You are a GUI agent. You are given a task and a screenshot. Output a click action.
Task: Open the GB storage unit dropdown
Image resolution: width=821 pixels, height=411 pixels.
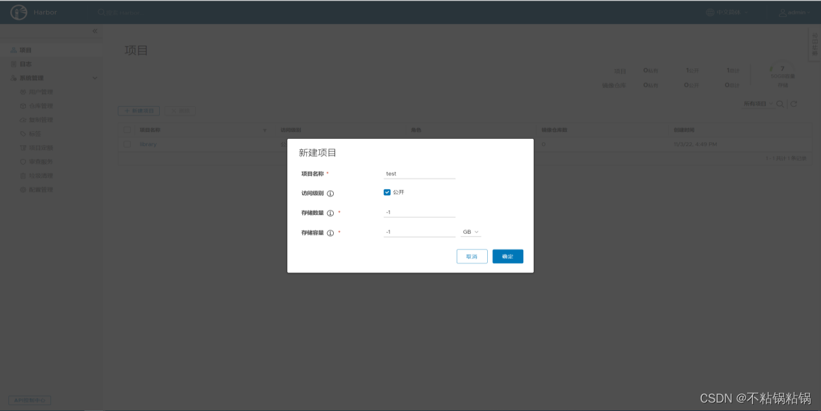(x=470, y=232)
